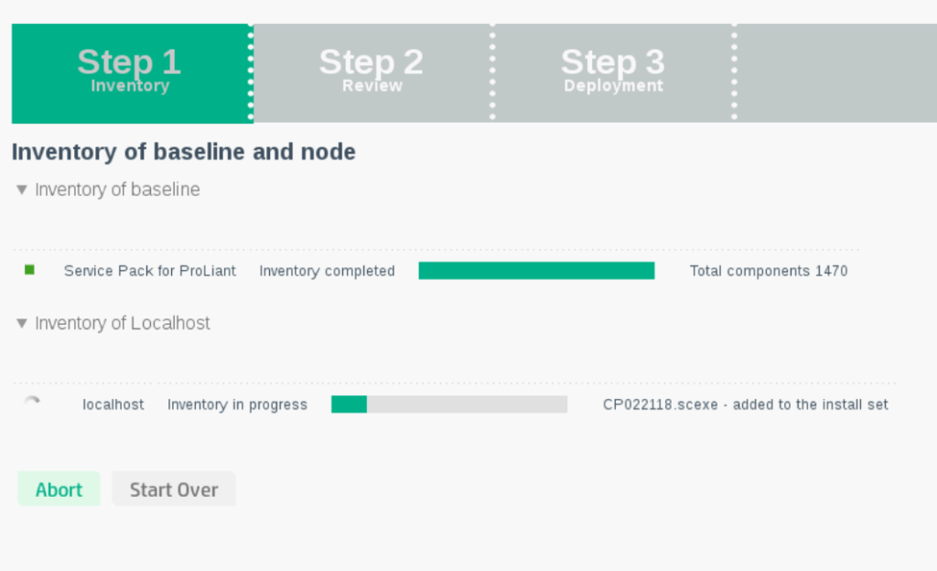Collapse the Inventory of Localhost triangle
Screen dimensions: 937x571
click(x=22, y=324)
